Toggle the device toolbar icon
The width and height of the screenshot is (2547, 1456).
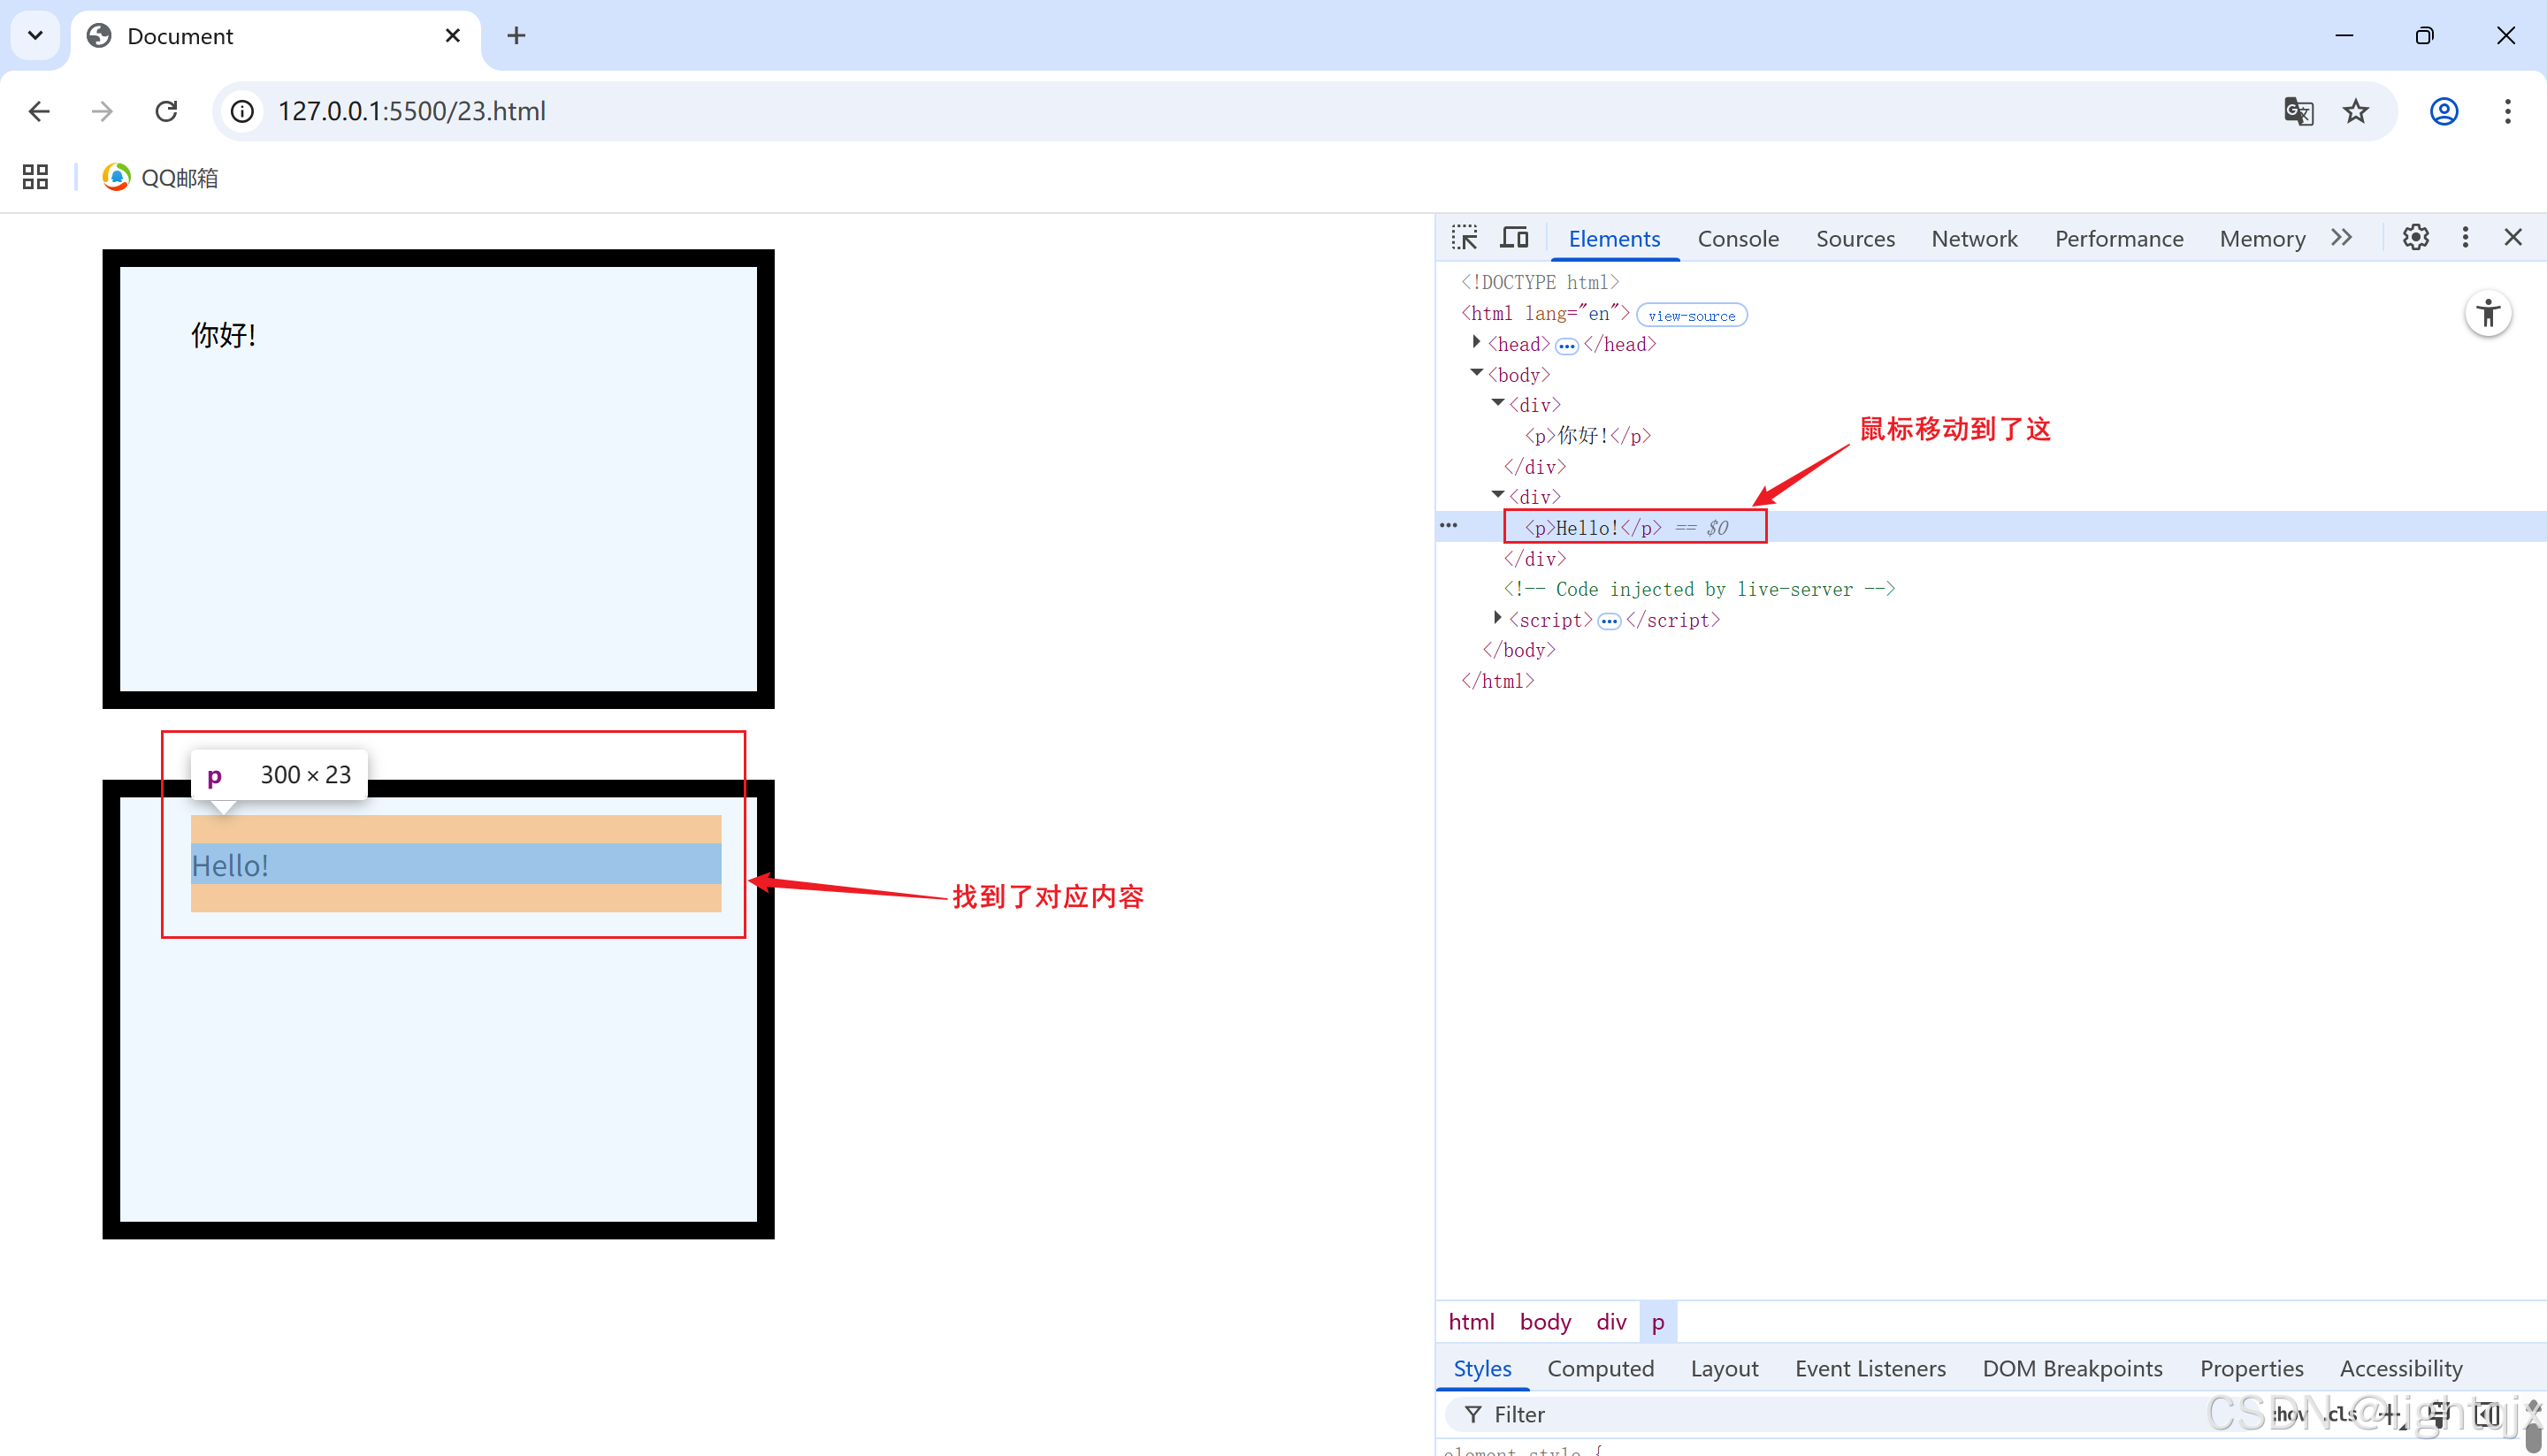1513,238
